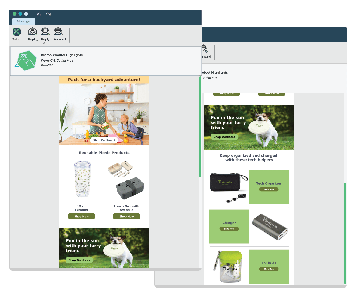The image size is (354, 298).
Task: Click Shop Now under Lunch Box with Utensils
Action: coord(127,216)
